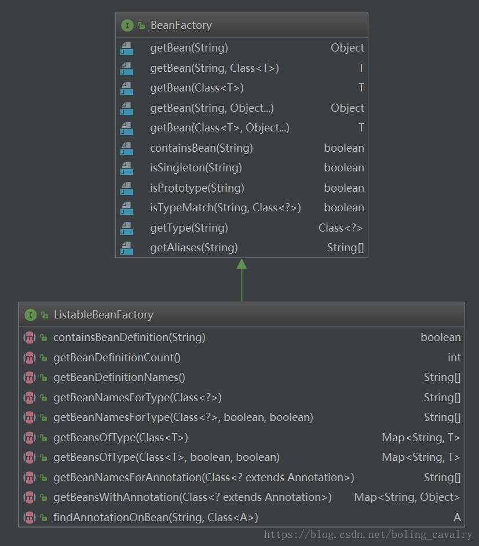This screenshot has width=479, height=546.
Task: Click the icon next to getAliases(String)
Action: 126,248
